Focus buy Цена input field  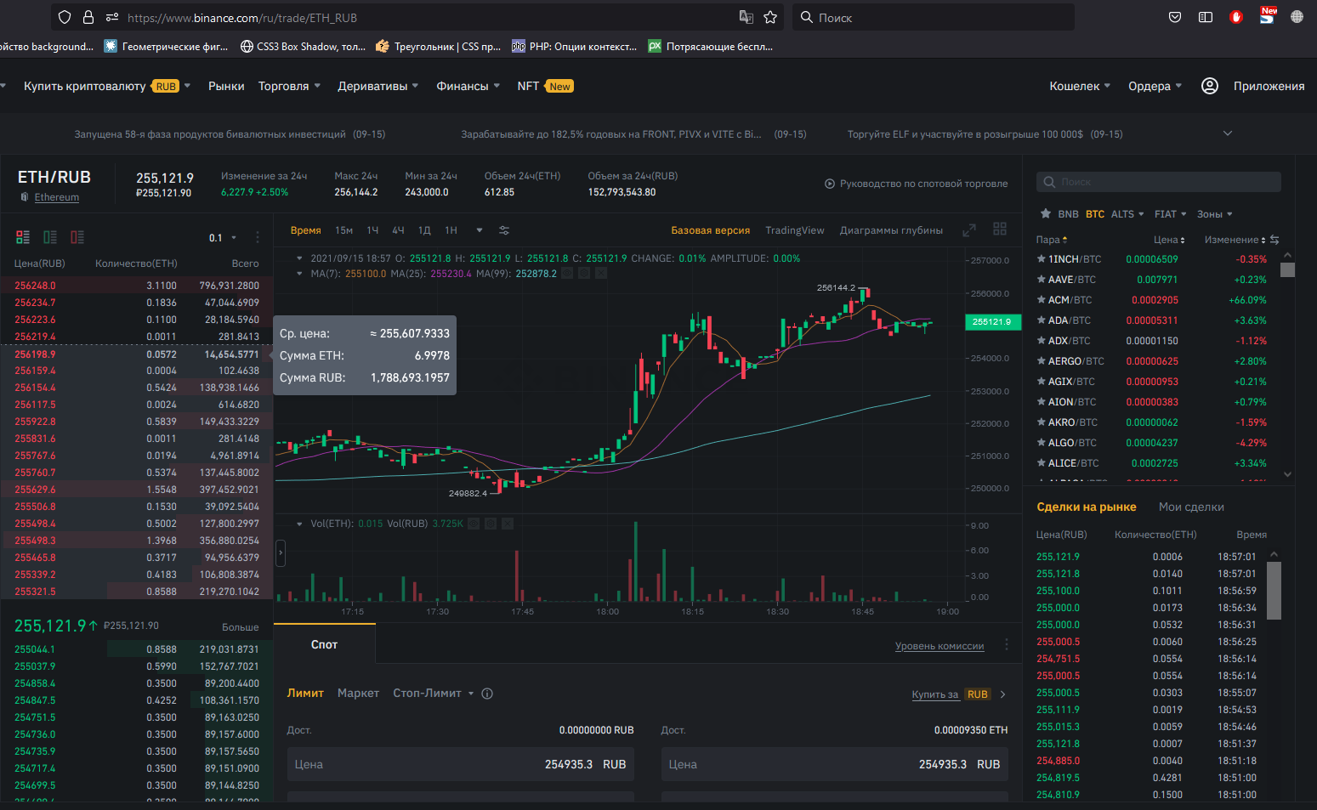pos(461,764)
